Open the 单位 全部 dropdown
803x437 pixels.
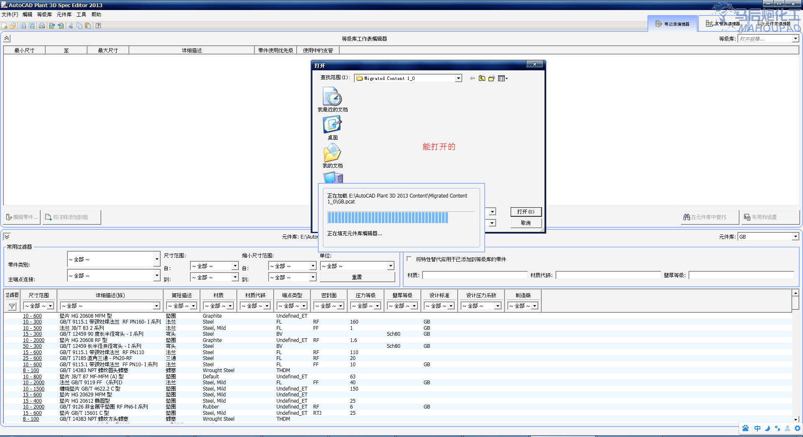click(x=391, y=266)
